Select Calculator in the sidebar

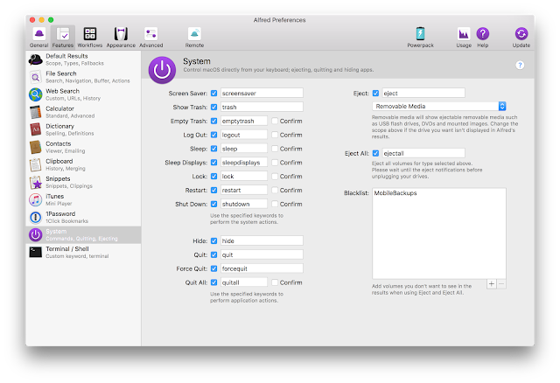point(84,112)
